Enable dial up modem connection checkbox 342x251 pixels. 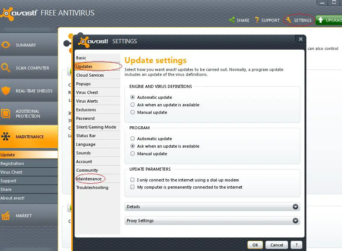[132, 180]
